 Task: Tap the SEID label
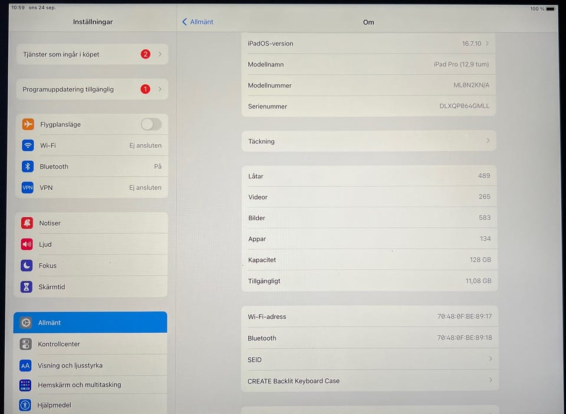(x=255, y=360)
